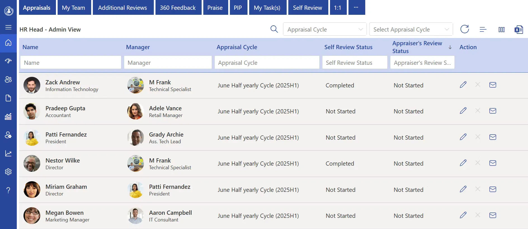Viewport: 528px width, 229px height.
Task: Open the bar chart reports sidebar icon
Action: pos(8,116)
